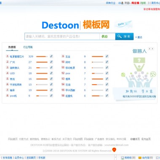Open 付款方式 in the footer

pyautogui.click(x=24, y=139)
